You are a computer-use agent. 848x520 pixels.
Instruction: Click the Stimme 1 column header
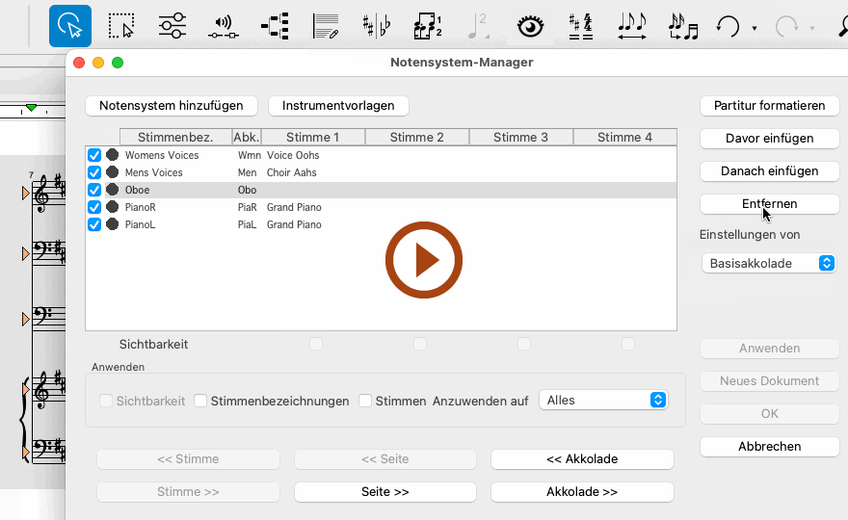(x=312, y=138)
